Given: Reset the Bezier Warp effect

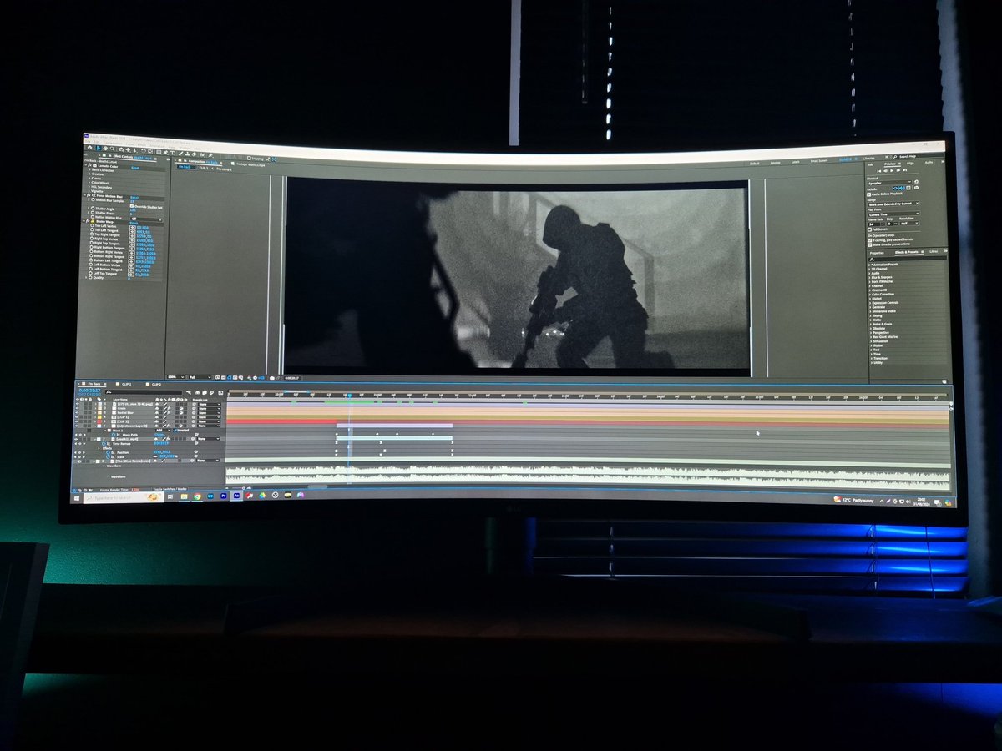Looking at the screenshot, I should tap(134, 223).
